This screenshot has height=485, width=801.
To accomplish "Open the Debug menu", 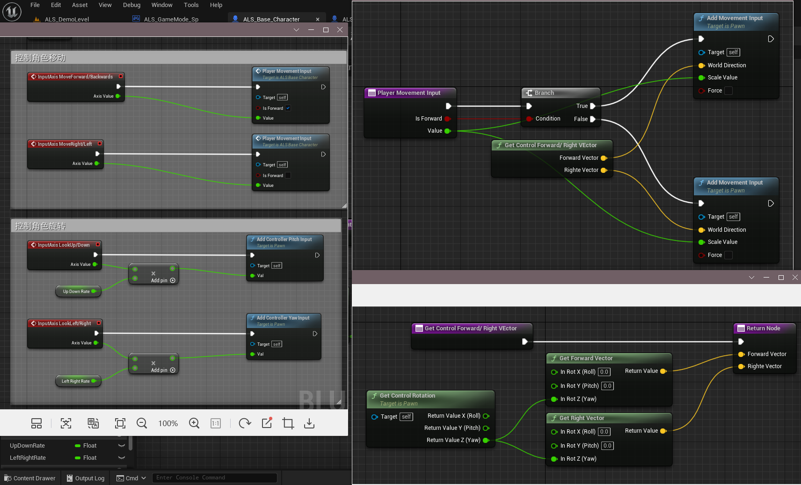I will coord(131,5).
